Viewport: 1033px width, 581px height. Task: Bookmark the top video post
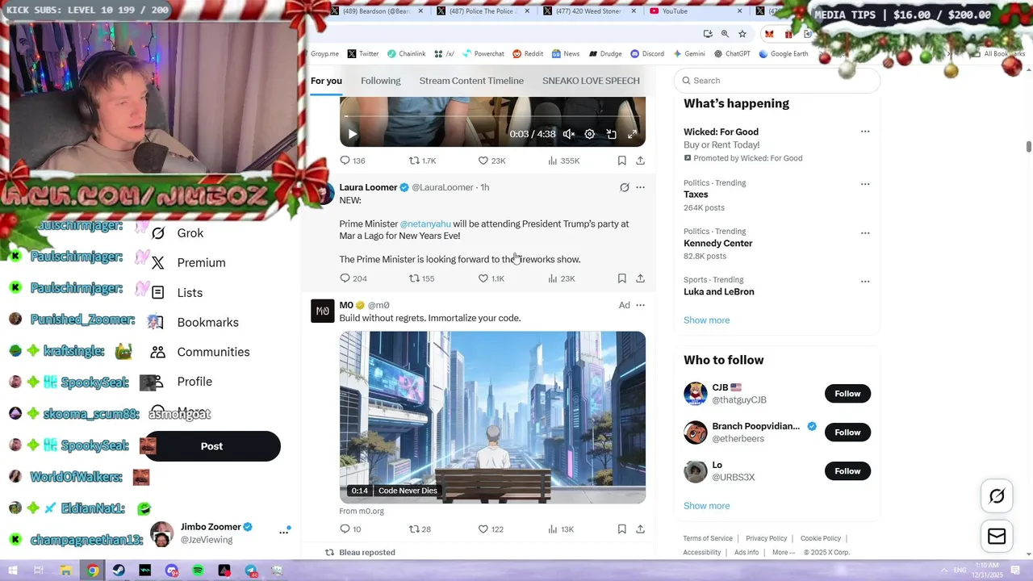(621, 161)
